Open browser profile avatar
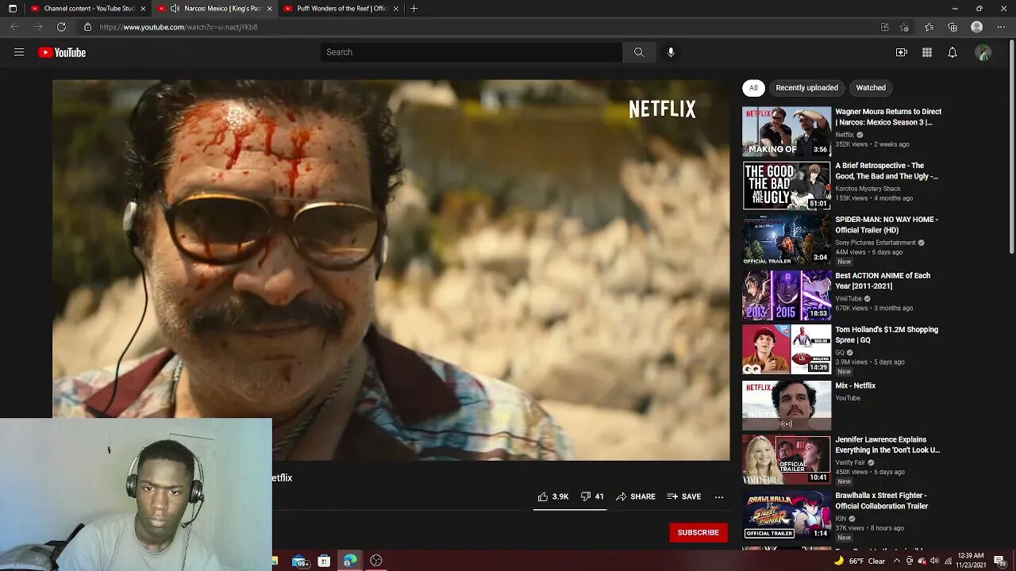The image size is (1016, 571). 977,27
